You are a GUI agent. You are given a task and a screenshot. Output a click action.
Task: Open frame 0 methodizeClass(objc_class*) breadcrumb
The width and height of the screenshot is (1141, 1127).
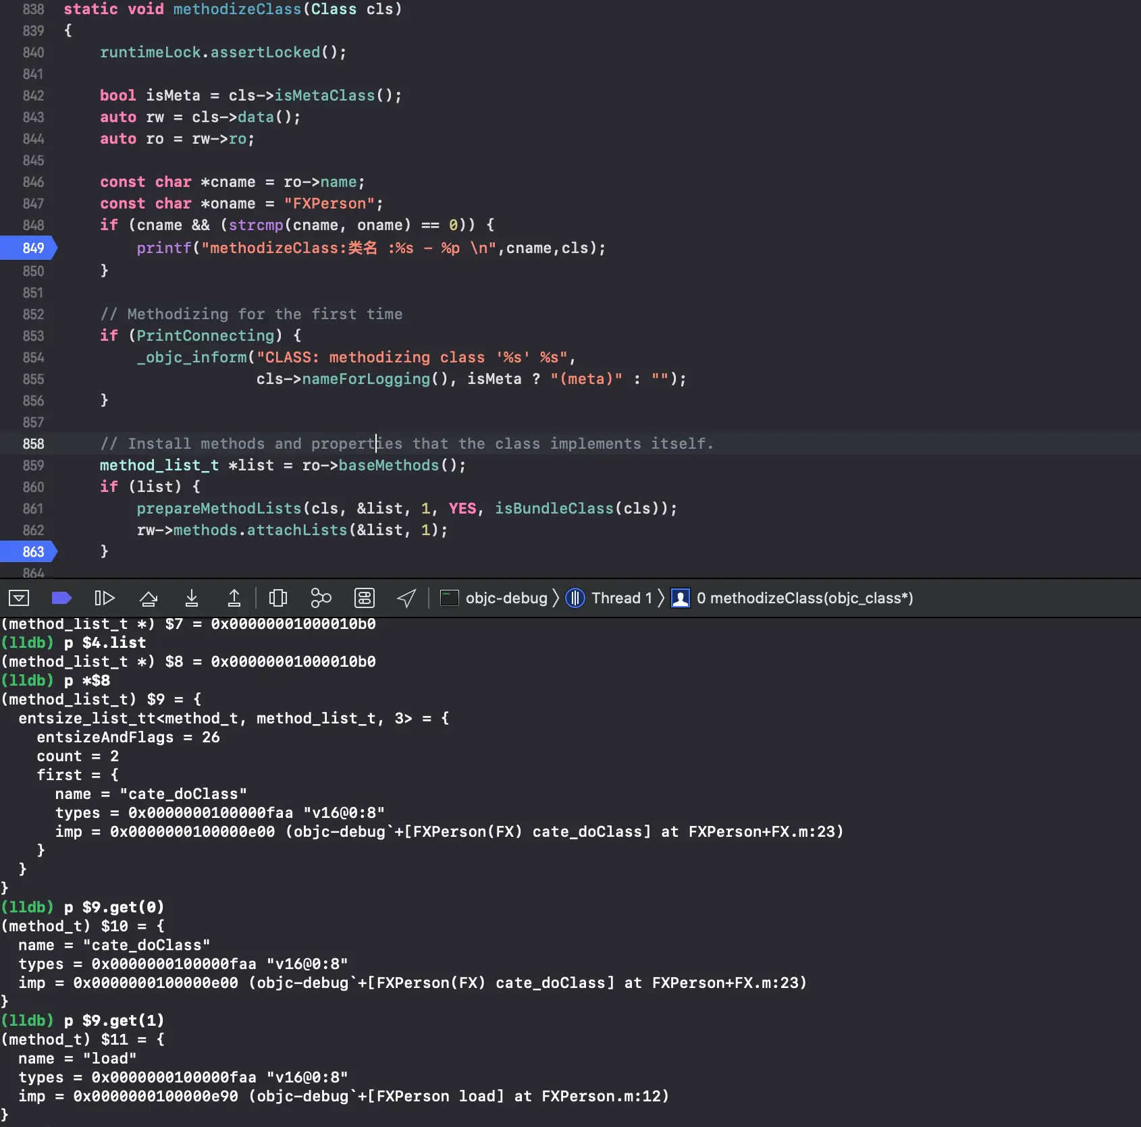(805, 598)
